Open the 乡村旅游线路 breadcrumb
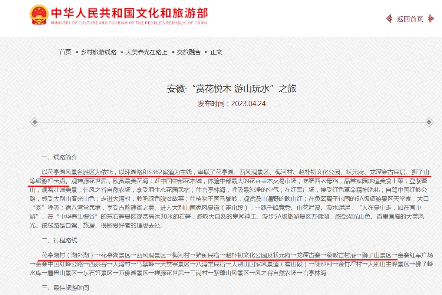This screenshot has width=442, height=295. (99, 52)
